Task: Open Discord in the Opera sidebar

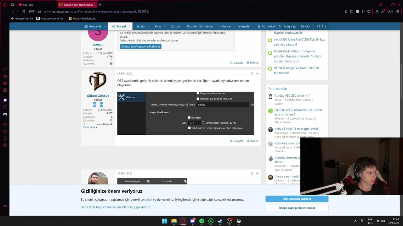Action: click(5, 114)
